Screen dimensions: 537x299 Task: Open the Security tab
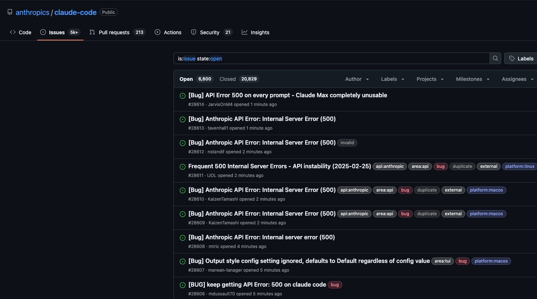tap(211, 32)
